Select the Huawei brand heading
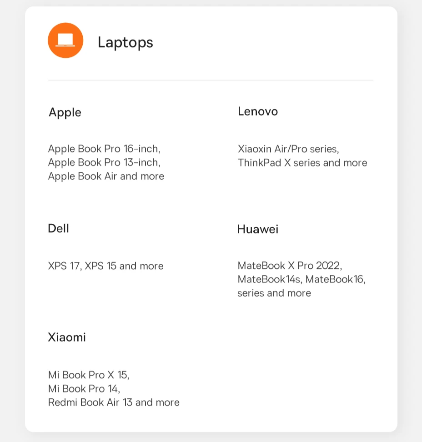The height and width of the screenshot is (442, 422). pos(258,229)
